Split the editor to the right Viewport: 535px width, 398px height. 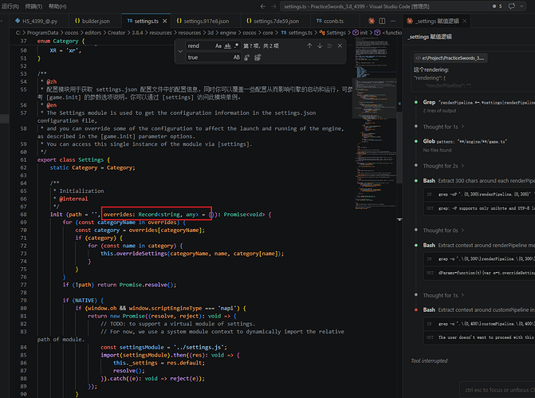coord(382,21)
